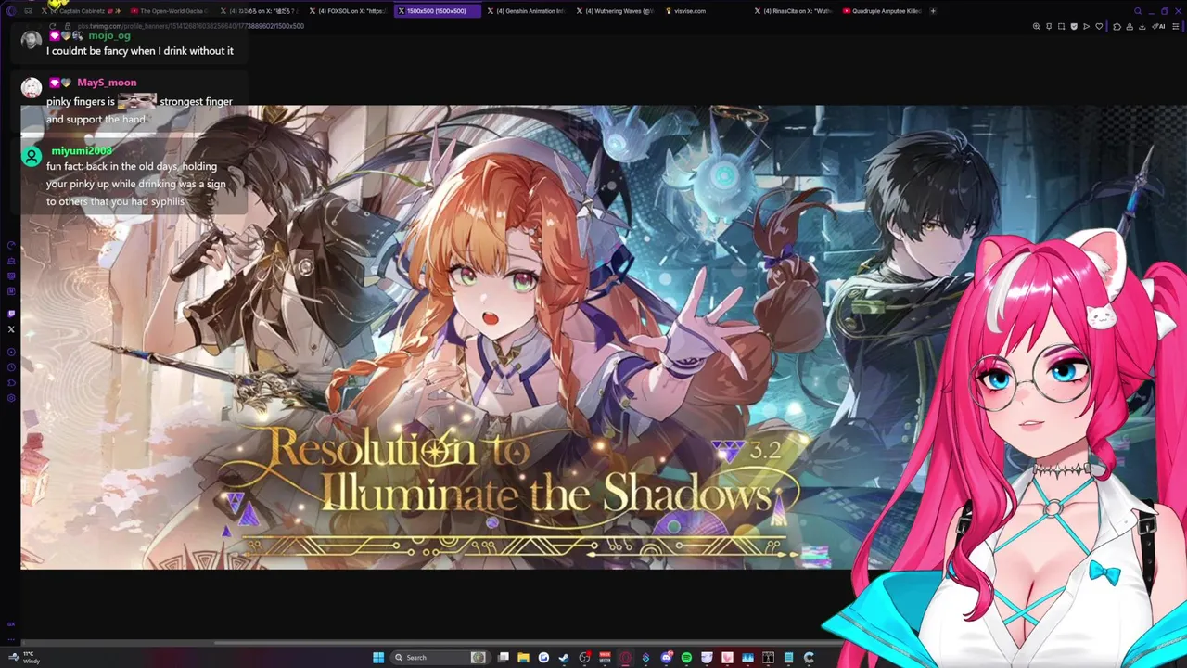Click the zoom magnifier icon in address bar
This screenshot has height=668, width=1187.
click(1036, 26)
